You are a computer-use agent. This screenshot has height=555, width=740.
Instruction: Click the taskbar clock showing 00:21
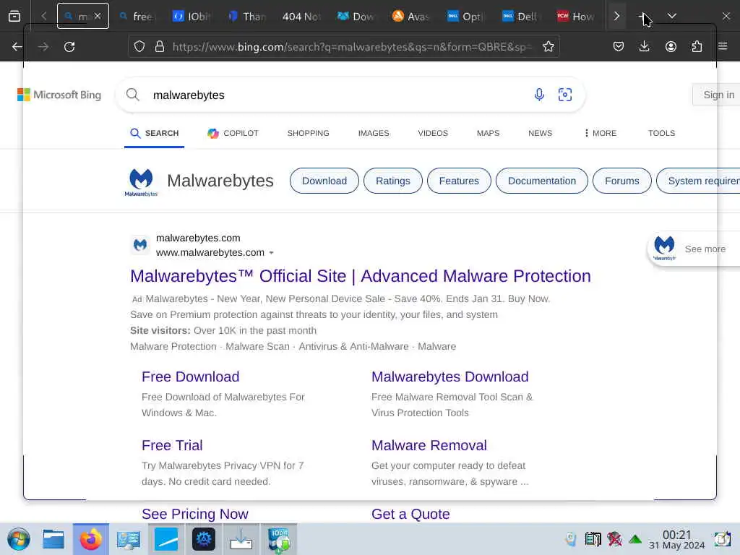click(x=676, y=539)
